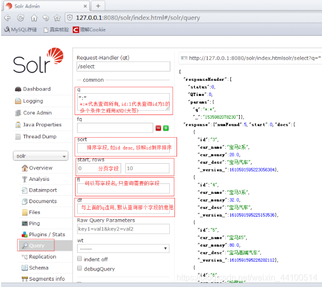
Task: Open a new browser tab with plus
Action: click(98, 6)
